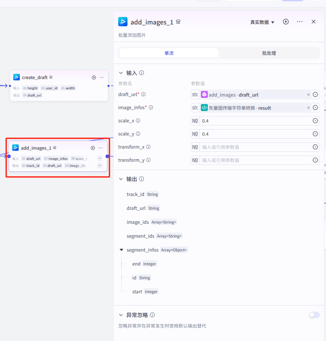326x341 pixels.
Task: Remove the draft_url reference with its x button
Action: (308, 95)
